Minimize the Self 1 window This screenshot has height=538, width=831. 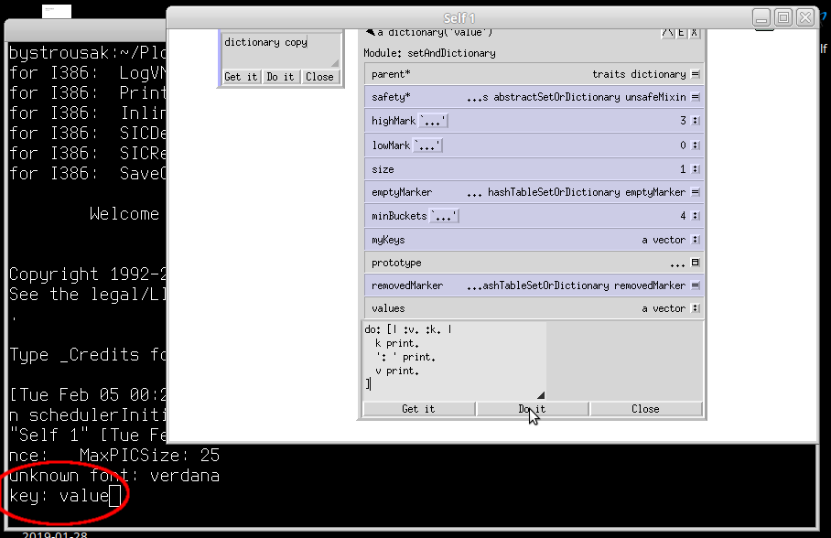click(761, 17)
